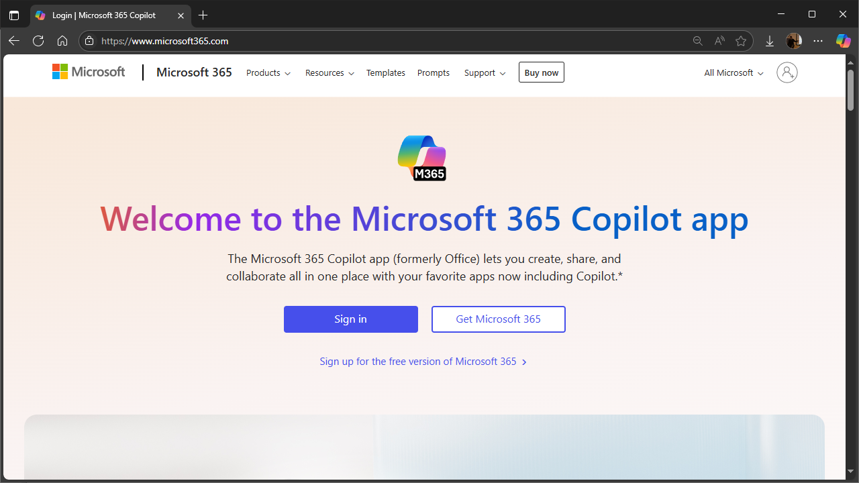Expand the Products dropdown menu
Image resolution: width=859 pixels, height=483 pixels.
coord(268,72)
